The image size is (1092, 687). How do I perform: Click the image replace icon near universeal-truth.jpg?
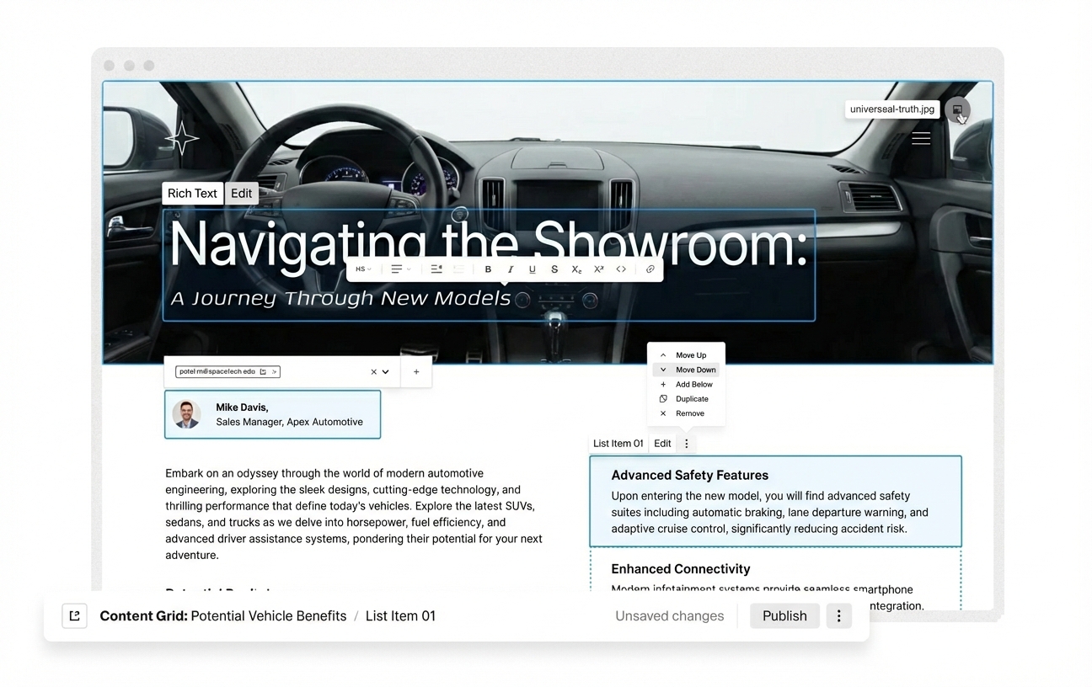[957, 109]
